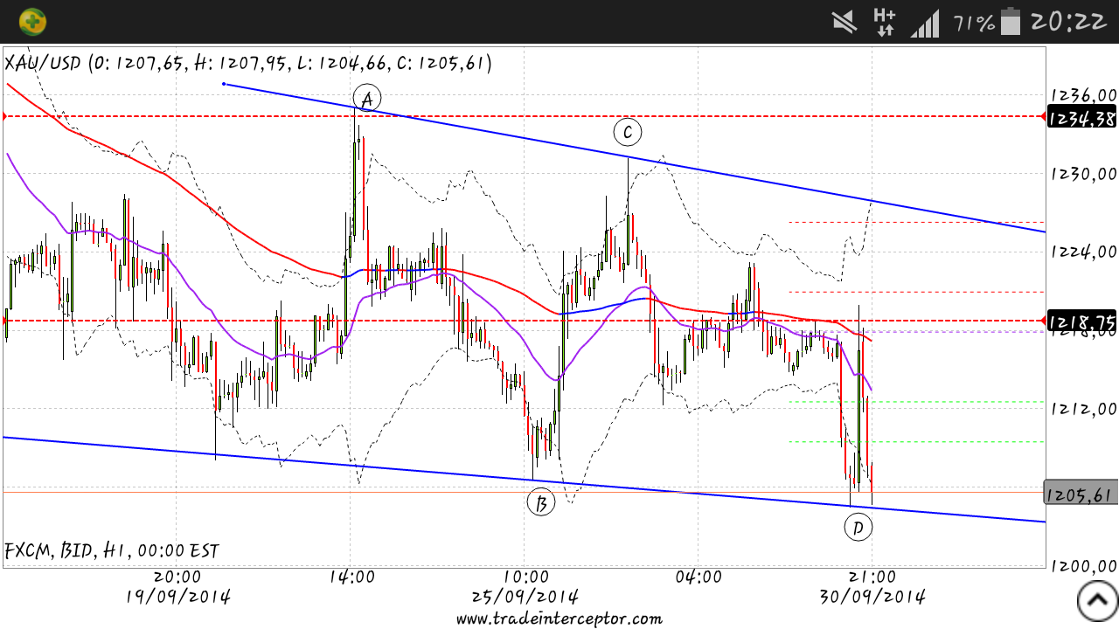Tap the muted sound status icon

[843, 22]
